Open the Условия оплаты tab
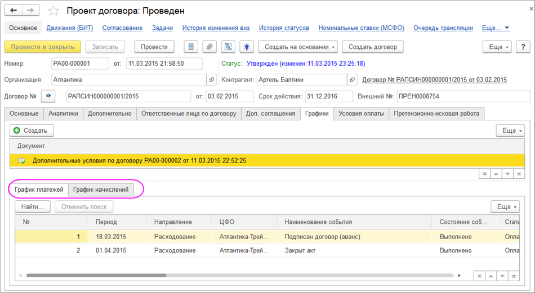 360,114
